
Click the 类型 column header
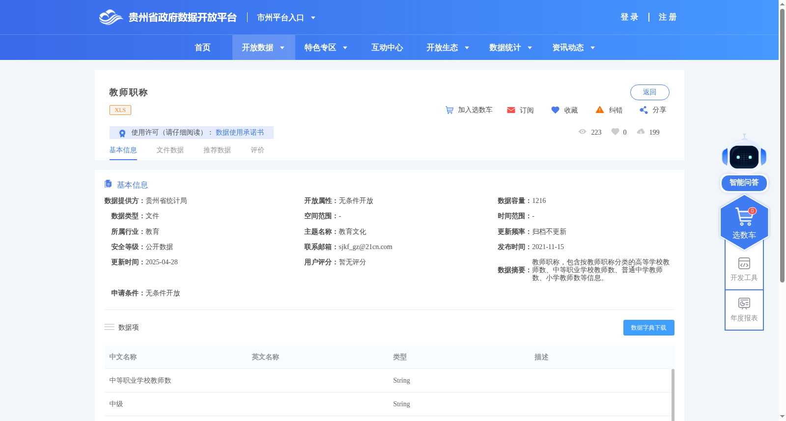(x=400, y=357)
